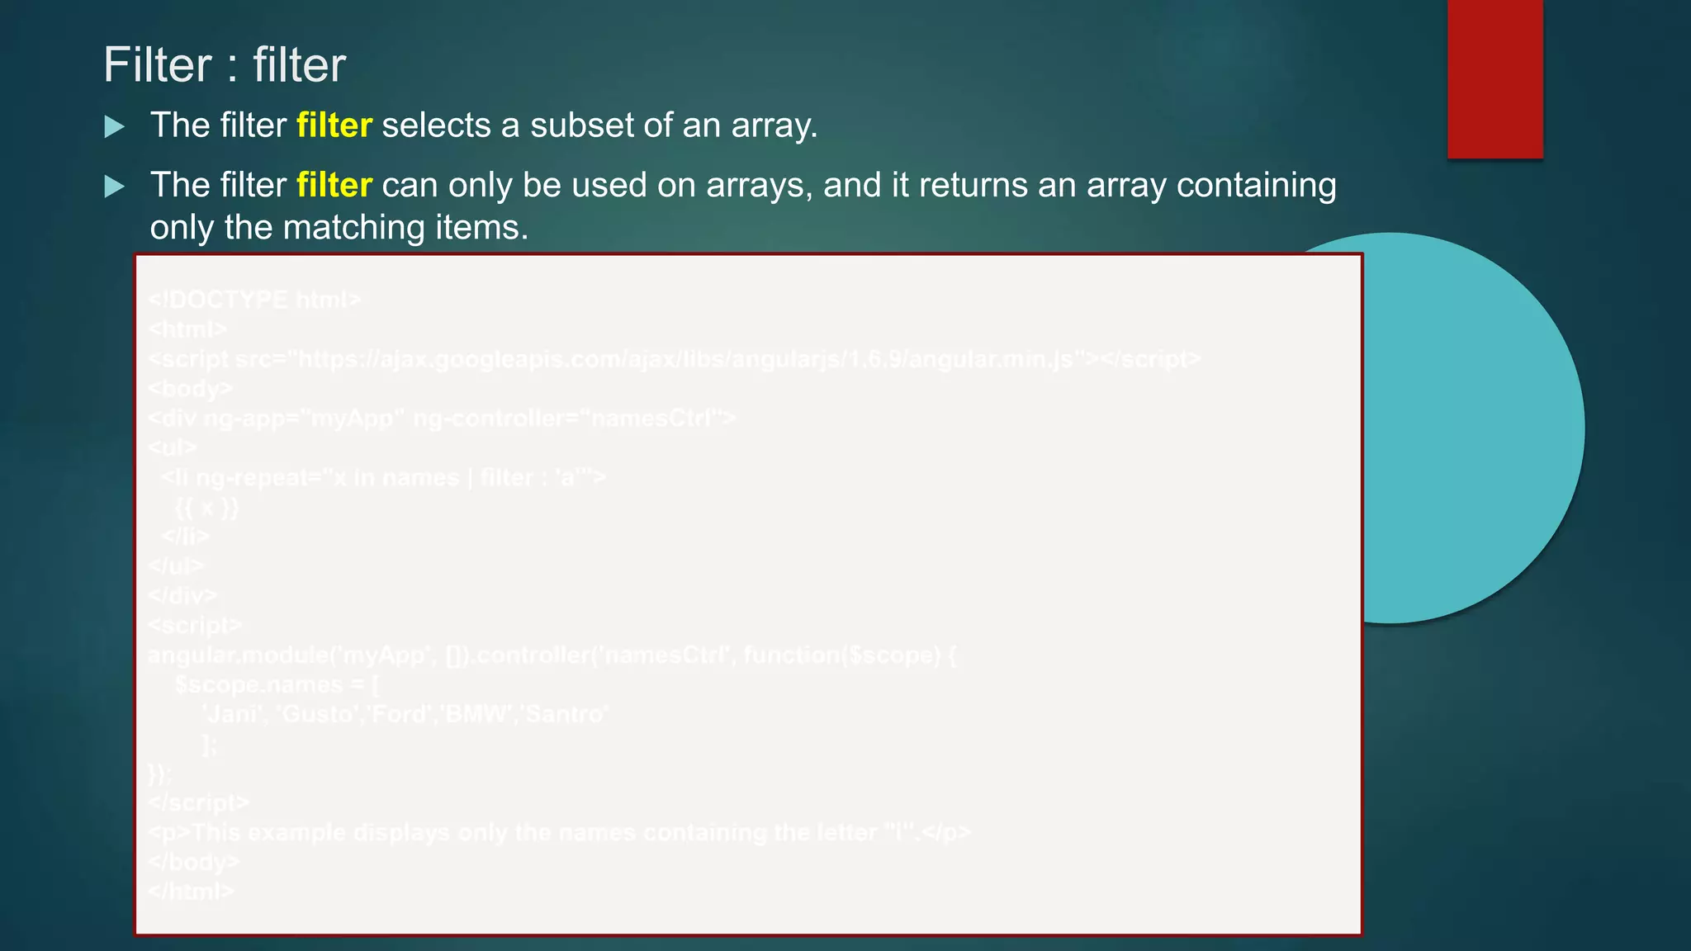Click the second bullet arrow marker
1691x951 pixels.
click(x=115, y=186)
